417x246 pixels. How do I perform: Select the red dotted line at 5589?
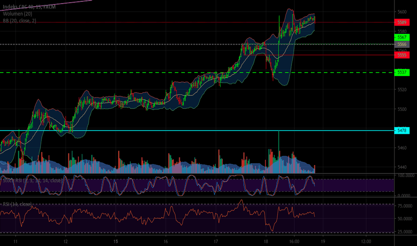tap(197, 22)
